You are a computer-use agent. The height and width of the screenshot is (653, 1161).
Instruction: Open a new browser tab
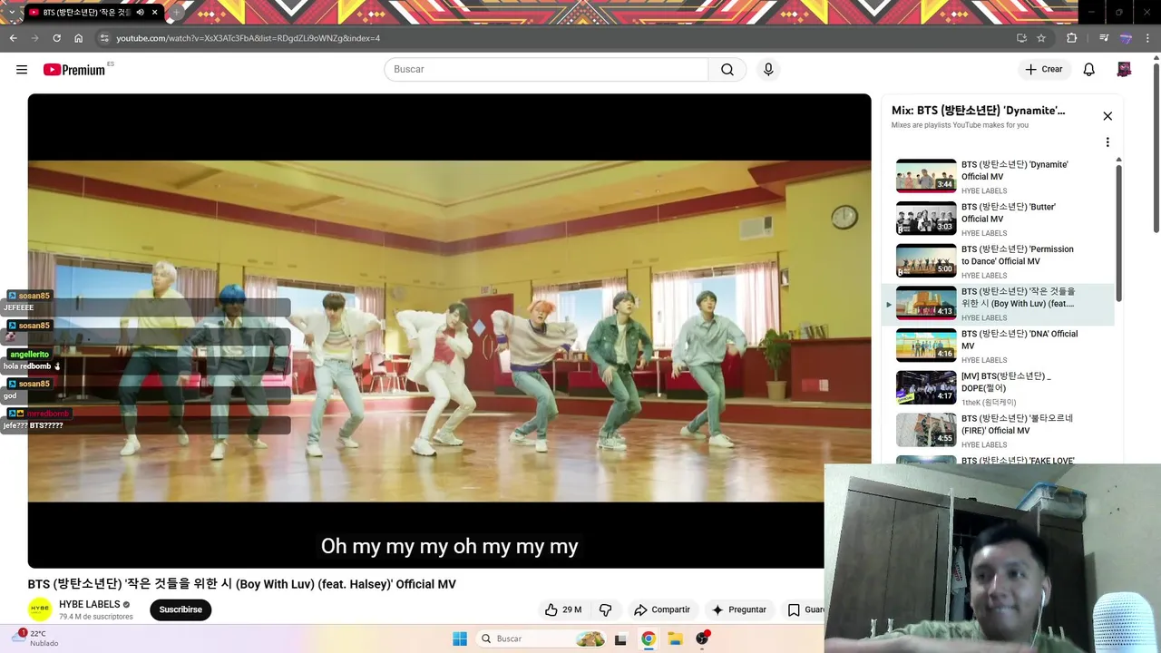point(177,13)
